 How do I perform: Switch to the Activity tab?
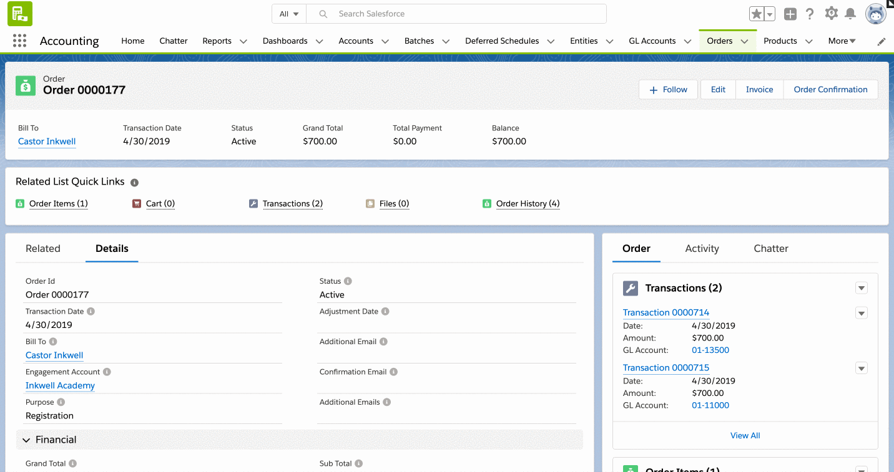click(702, 248)
